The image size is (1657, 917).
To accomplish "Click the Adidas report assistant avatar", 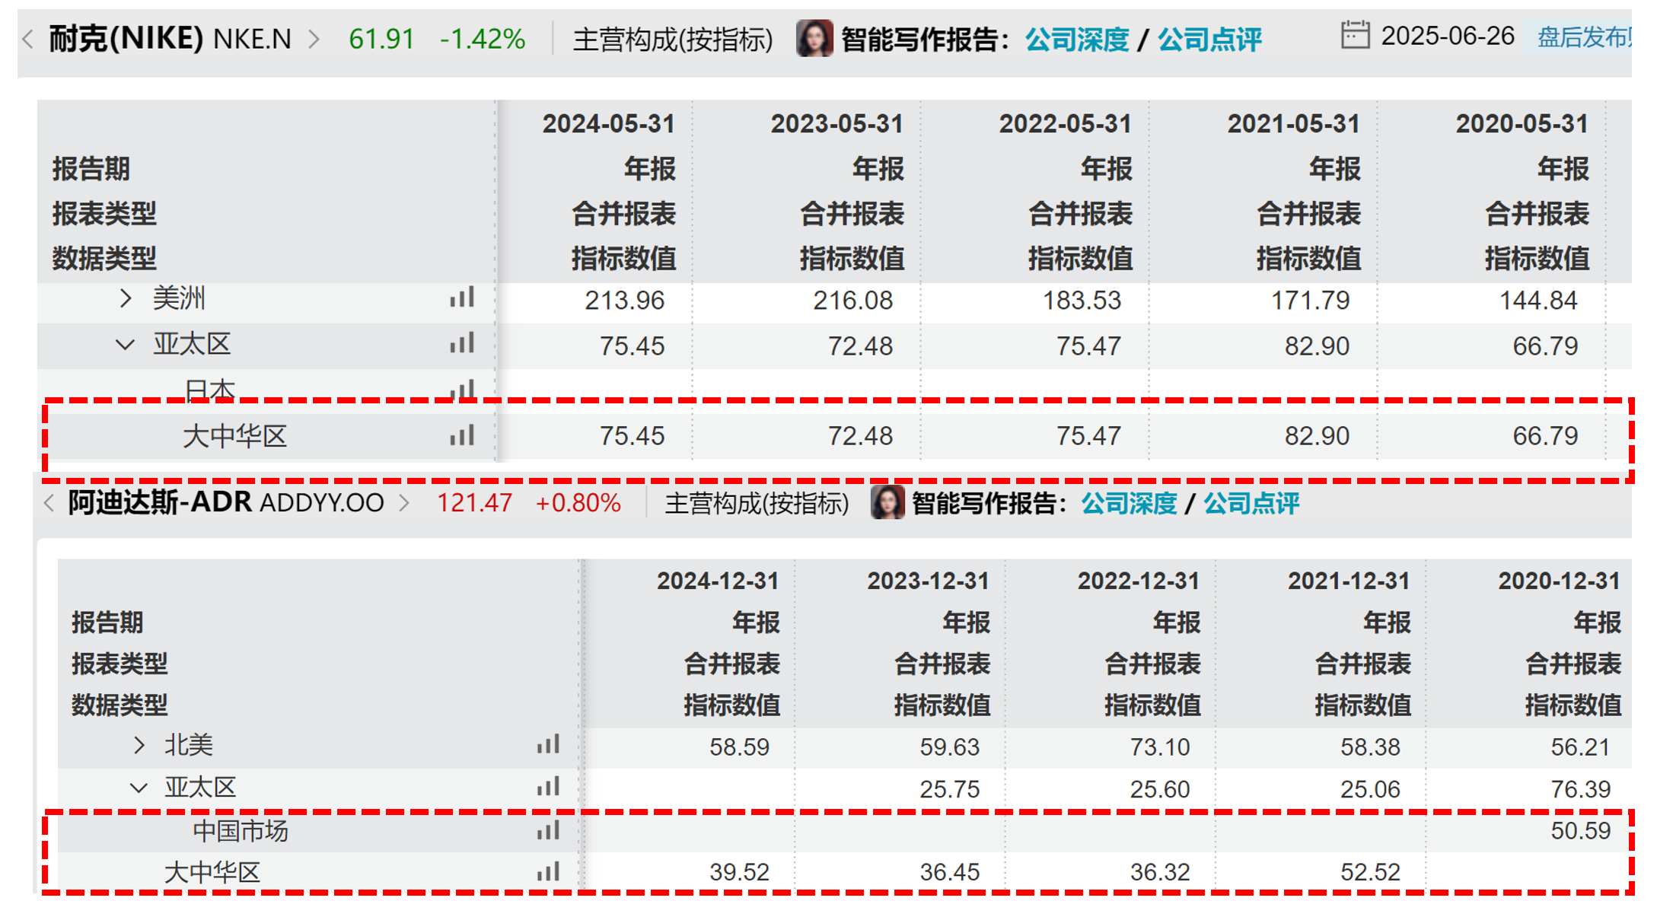I will [x=887, y=502].
